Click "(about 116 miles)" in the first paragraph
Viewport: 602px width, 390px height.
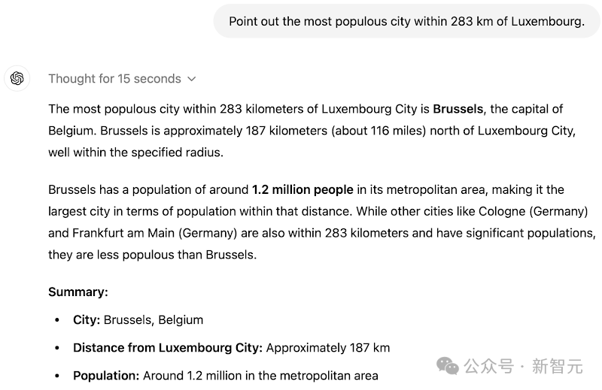379,131
